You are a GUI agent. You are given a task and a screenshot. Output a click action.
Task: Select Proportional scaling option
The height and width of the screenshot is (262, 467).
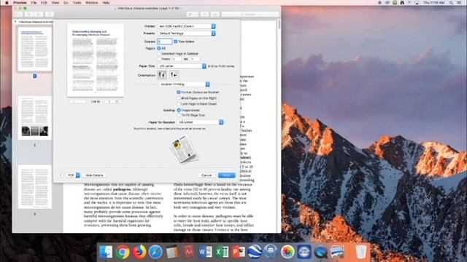(x=179, y=110)
